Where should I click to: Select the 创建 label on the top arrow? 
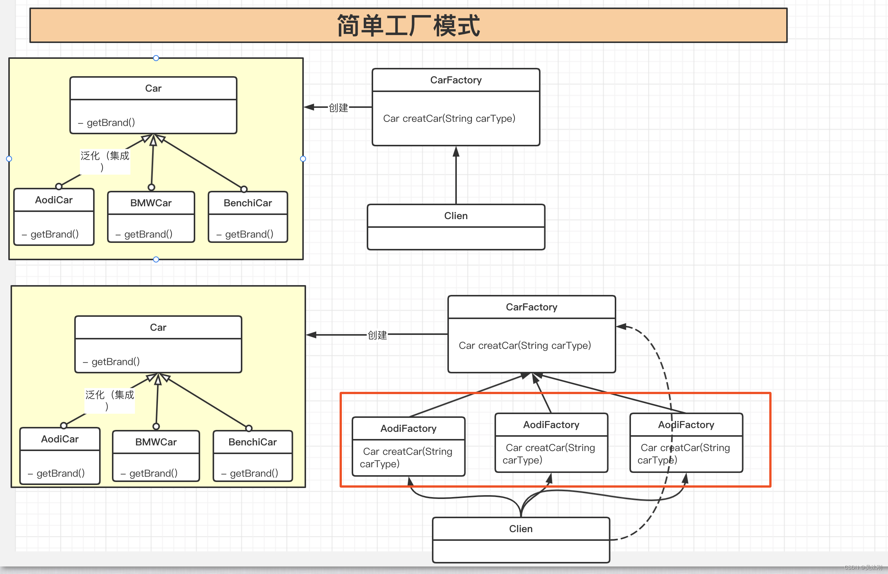(338, 107)
